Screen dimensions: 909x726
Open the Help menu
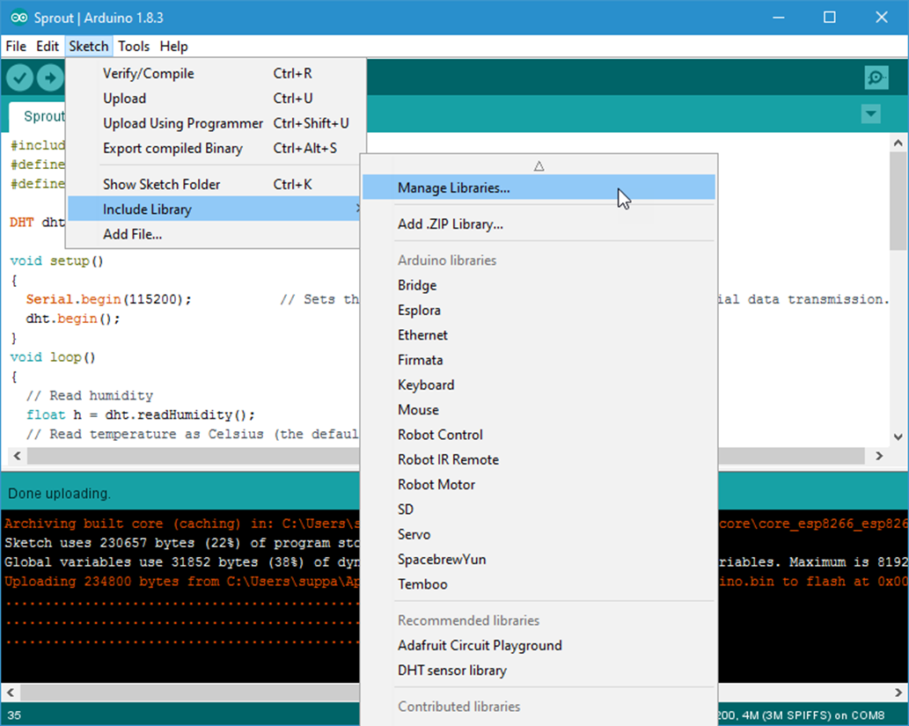[x=174, y=47]
